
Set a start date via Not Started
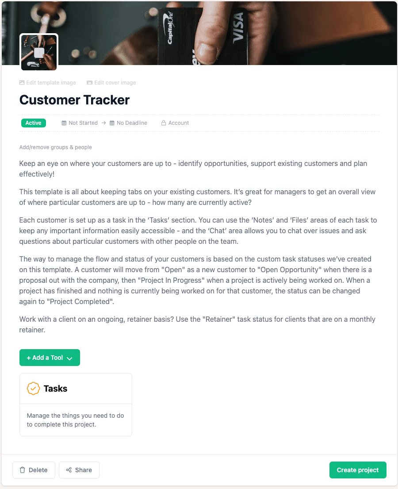[83, 123]
